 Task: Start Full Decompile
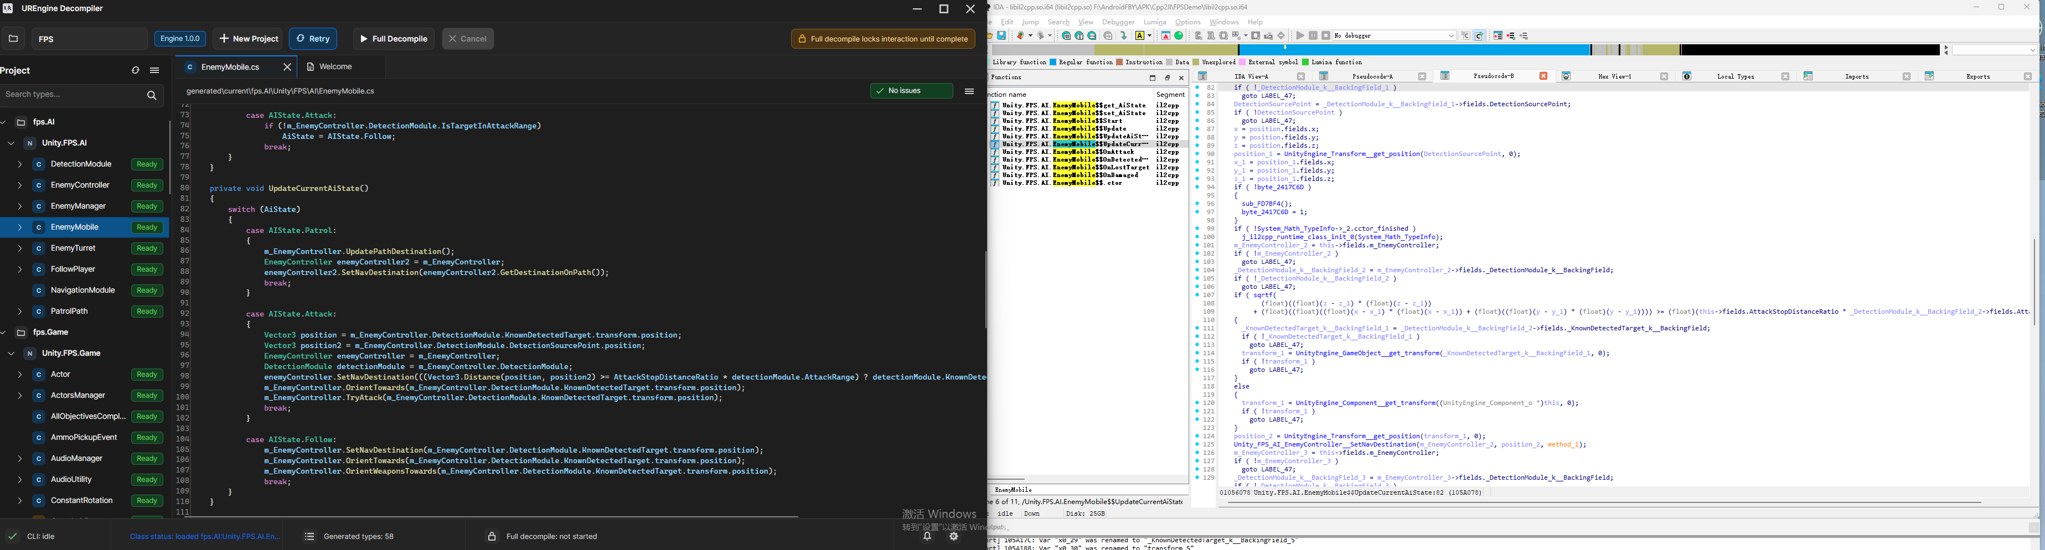click(x=394, y=39)
